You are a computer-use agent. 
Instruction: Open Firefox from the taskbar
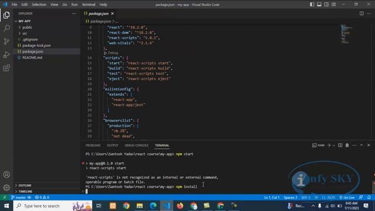(180, 206)
